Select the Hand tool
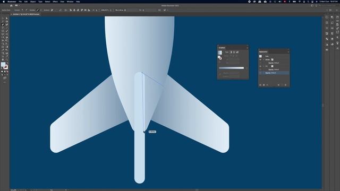Viewport: 340px width, 191px height. pos(3,59)
